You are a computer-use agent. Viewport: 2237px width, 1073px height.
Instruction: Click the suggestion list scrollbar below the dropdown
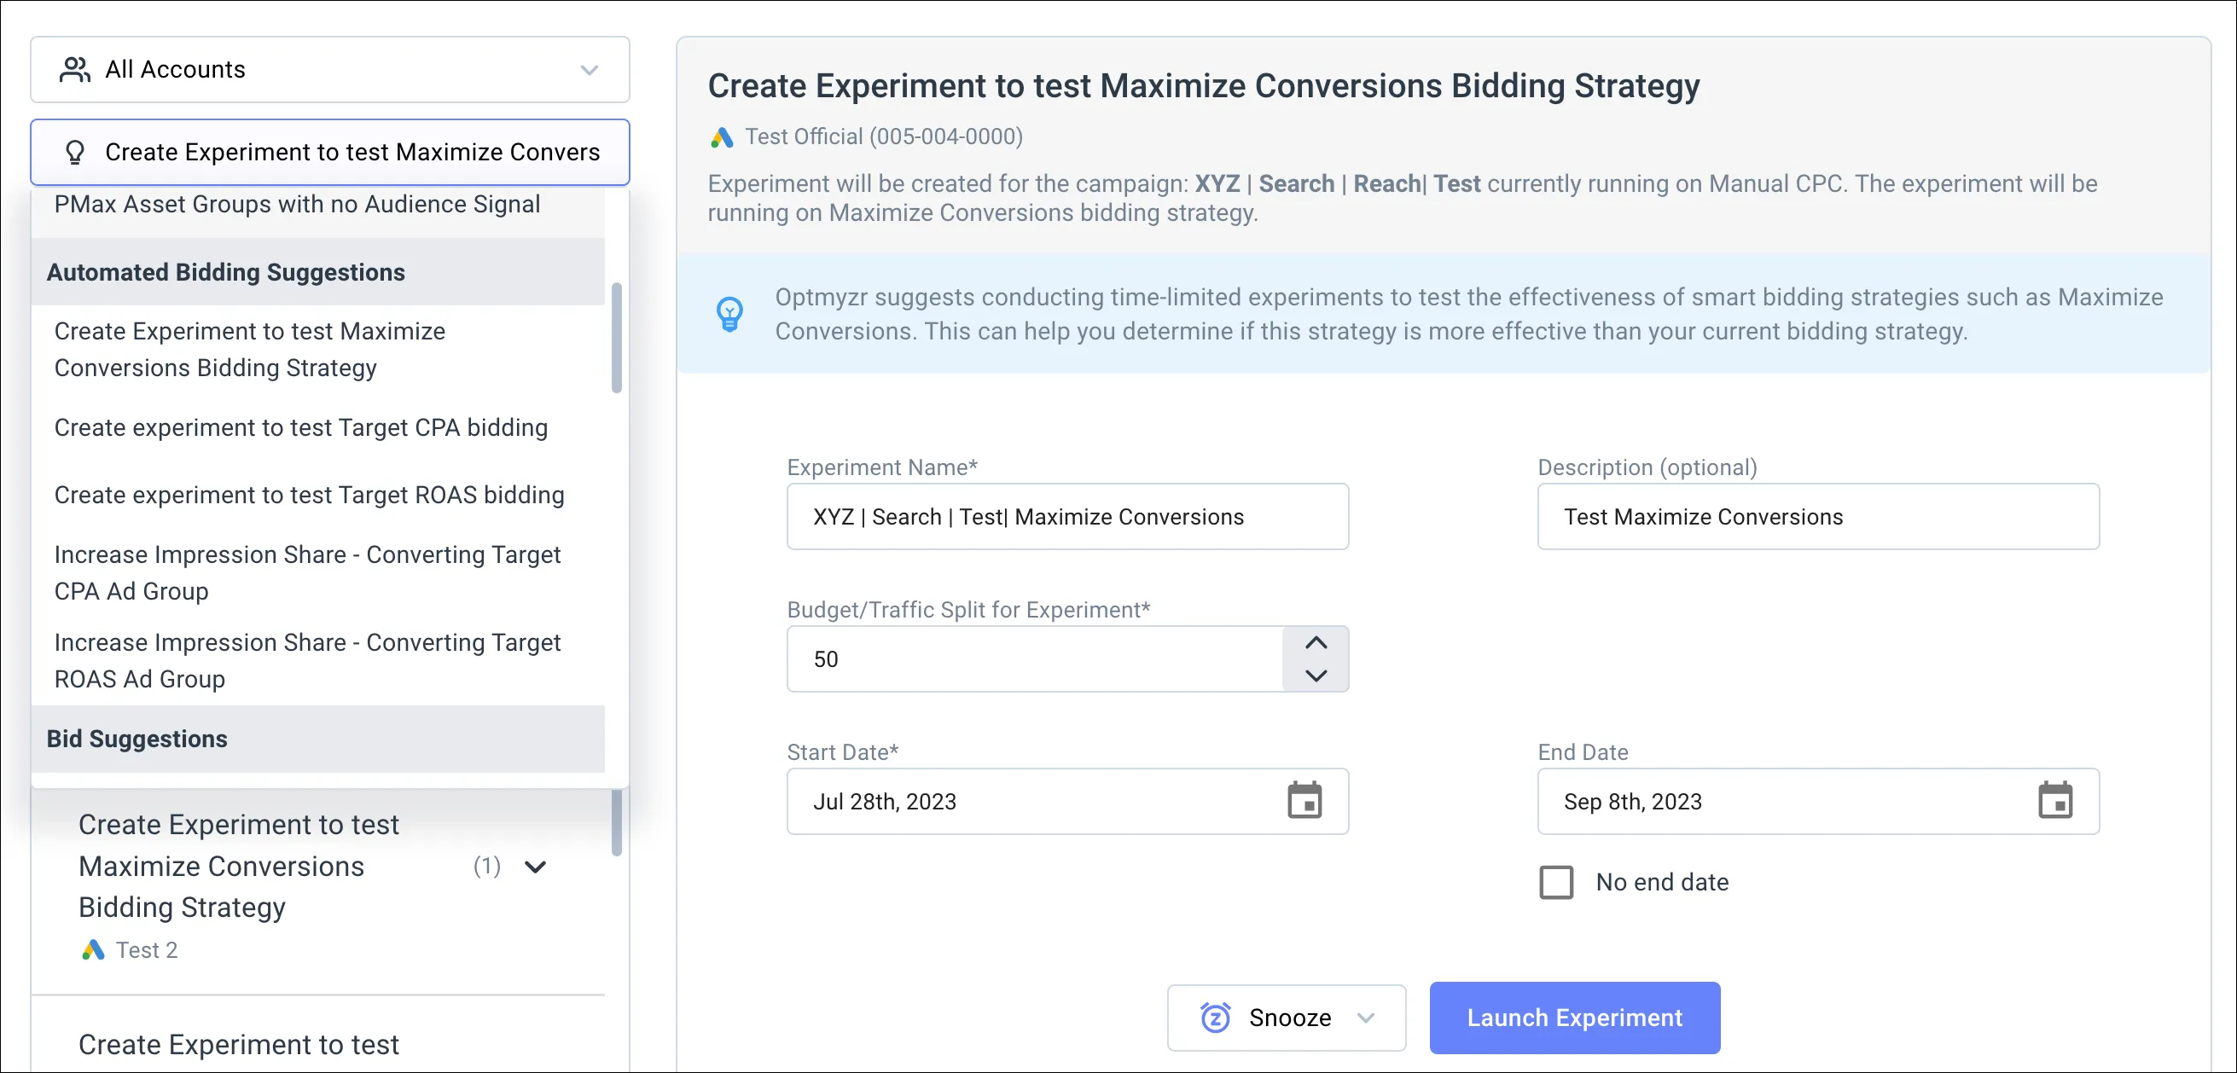[617, 823]
